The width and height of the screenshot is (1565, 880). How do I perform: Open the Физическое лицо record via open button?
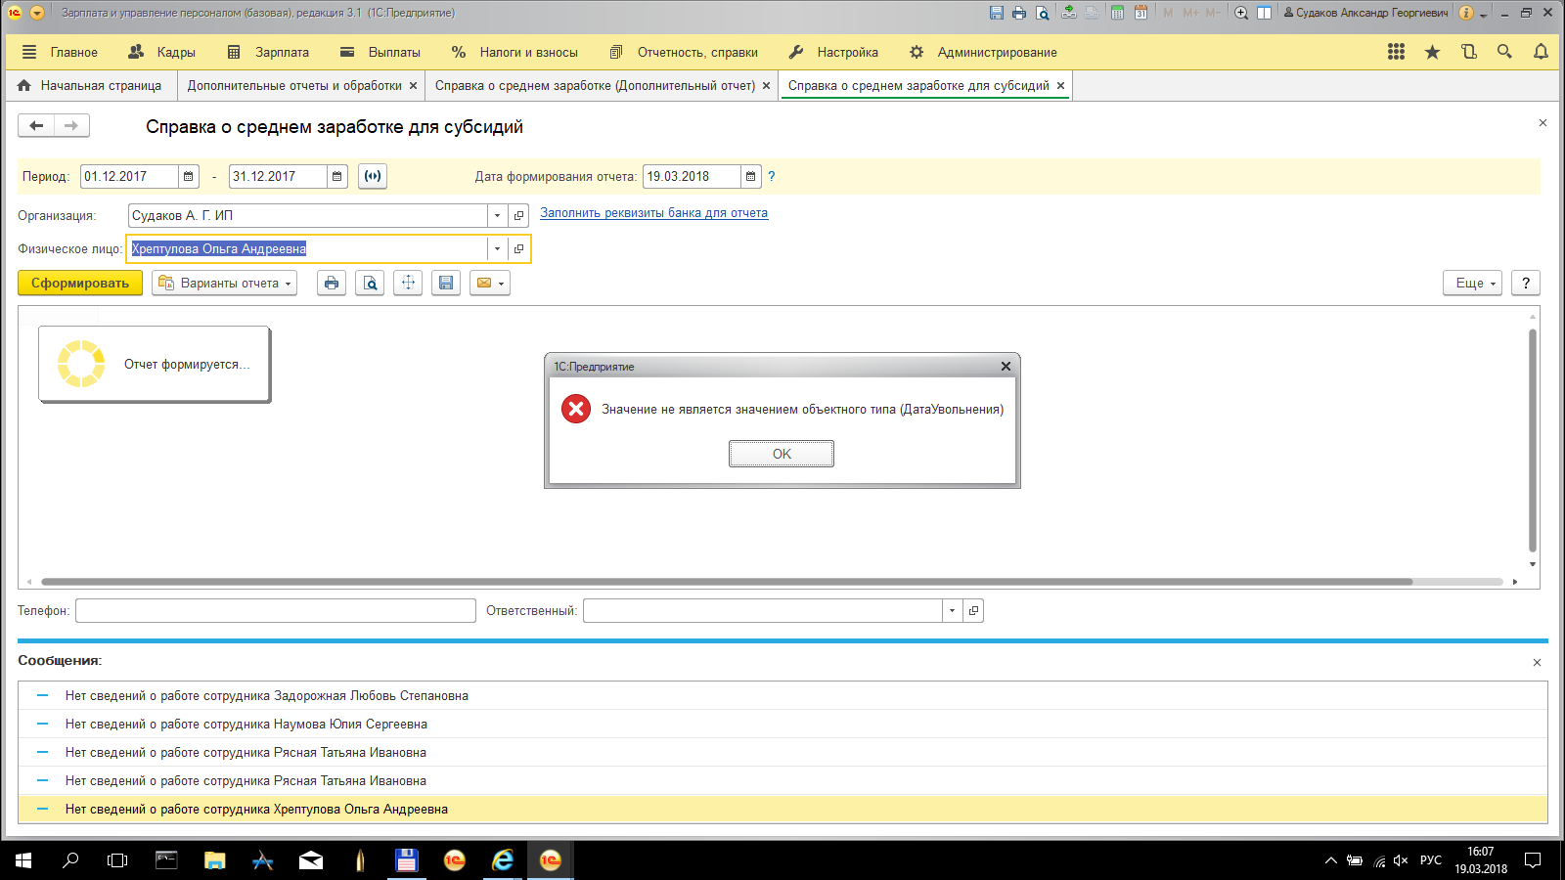click(518, 248)
